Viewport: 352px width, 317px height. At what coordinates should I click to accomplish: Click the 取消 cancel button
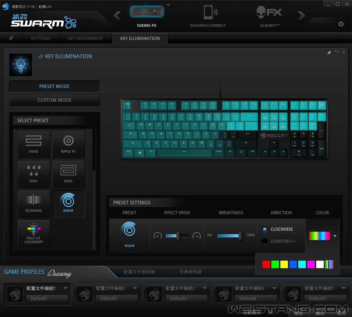[x=341, y=313]
